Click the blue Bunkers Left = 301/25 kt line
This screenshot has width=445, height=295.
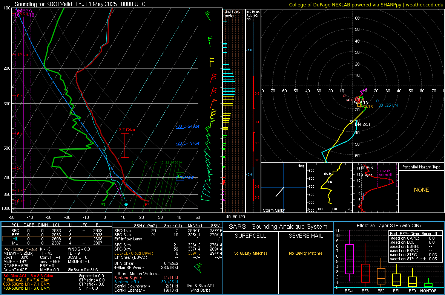pyautogui.click(x=146, y=282)
